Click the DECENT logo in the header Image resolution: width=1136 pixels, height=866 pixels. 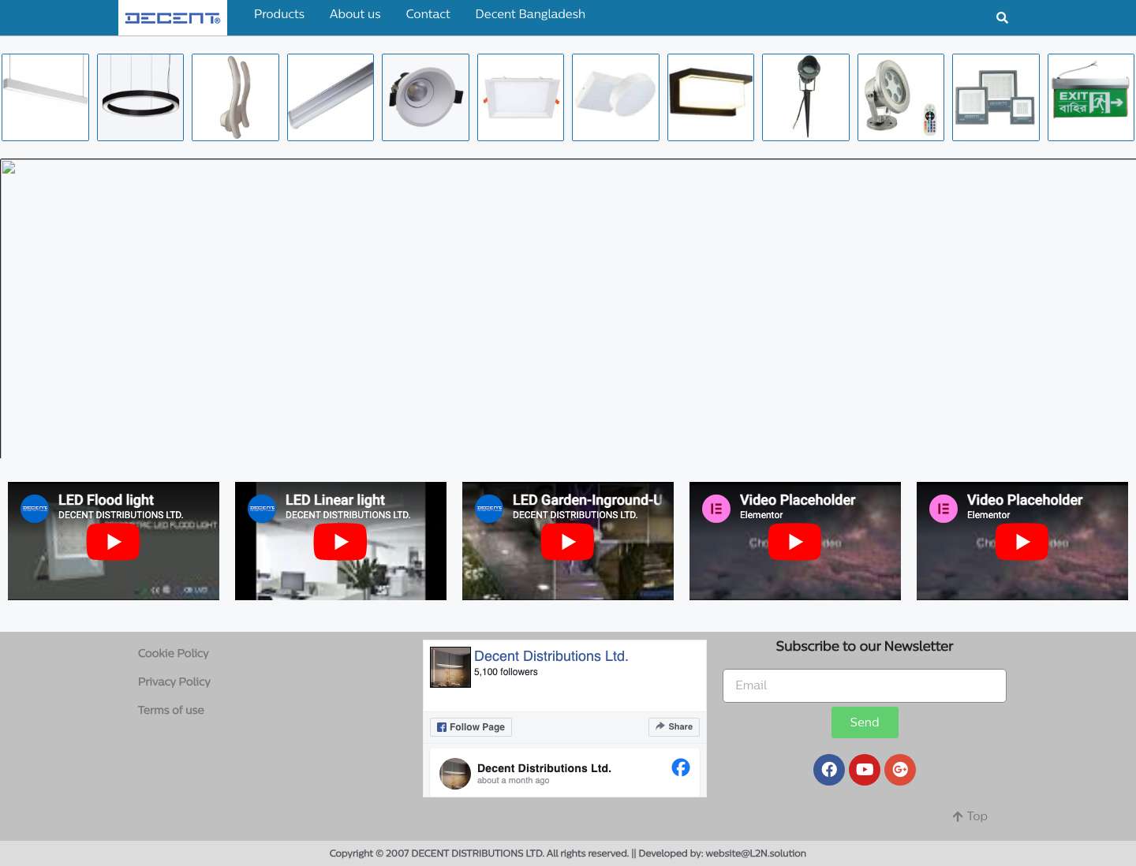173,17
